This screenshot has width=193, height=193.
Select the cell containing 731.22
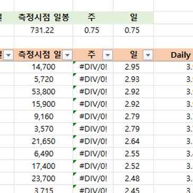43,30
